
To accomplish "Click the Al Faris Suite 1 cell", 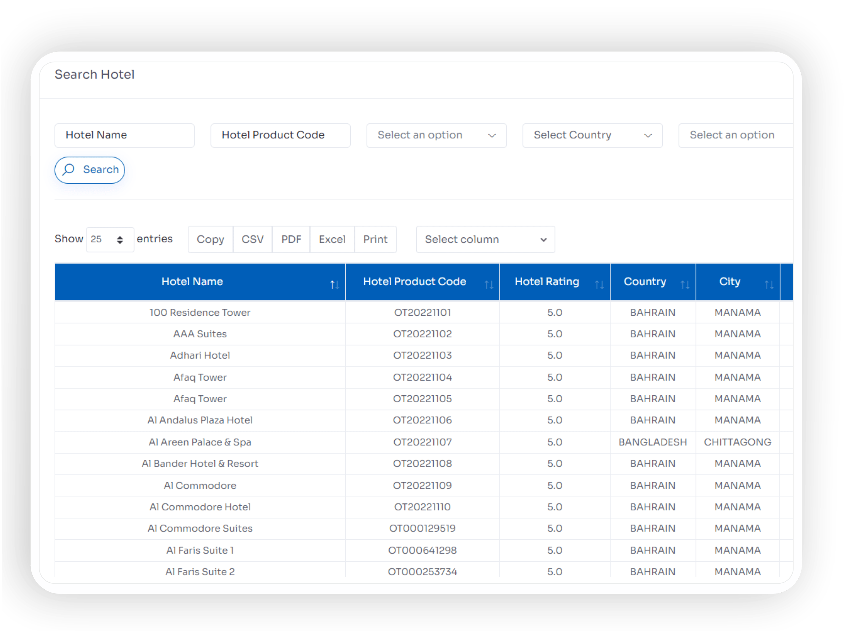I will point(200,551).
